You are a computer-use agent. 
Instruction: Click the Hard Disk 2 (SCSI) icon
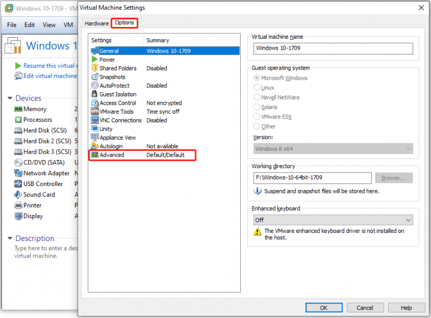pos(18,141)
